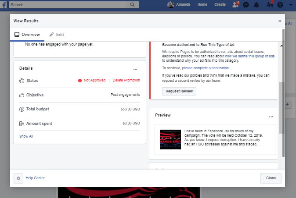
Task: Open the Help Center link
Action: 35,178
